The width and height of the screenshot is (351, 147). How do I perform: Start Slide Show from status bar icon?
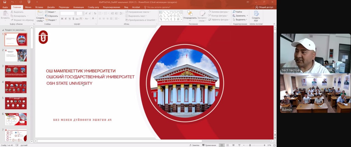point(239,145)
